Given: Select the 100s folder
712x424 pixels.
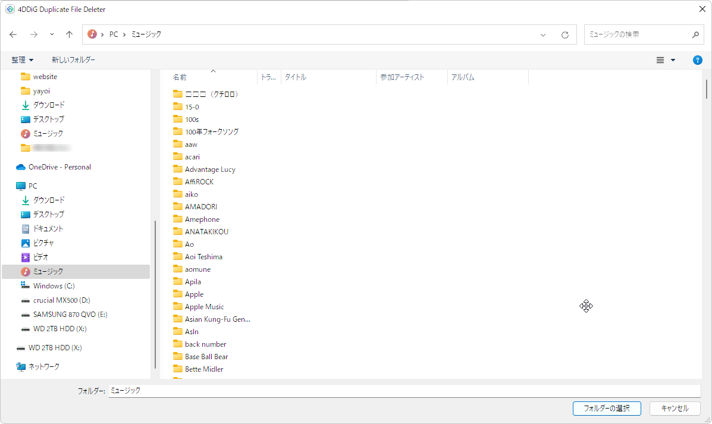Looking at the screenshot, I should click(x=186, y=120).
